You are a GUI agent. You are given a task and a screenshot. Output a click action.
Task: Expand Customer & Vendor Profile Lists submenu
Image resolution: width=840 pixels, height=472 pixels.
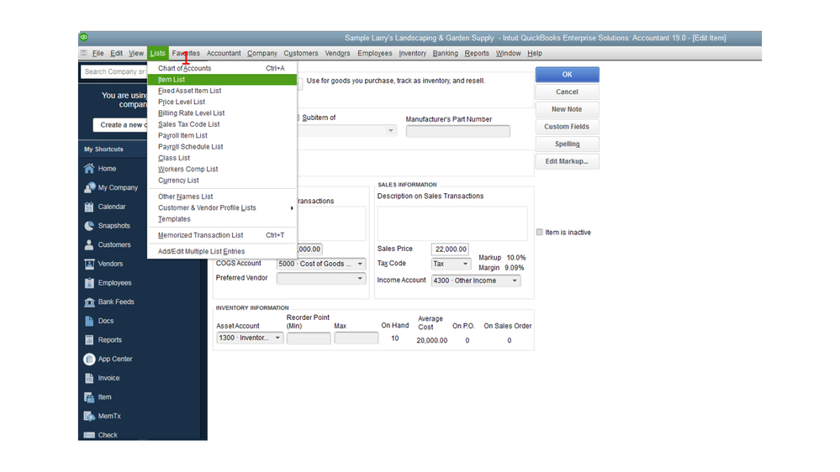(221, 207)
